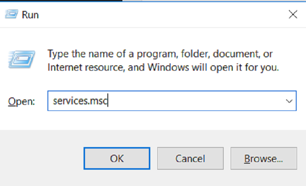Open the file picker with Browse...

tap(263, 158)
